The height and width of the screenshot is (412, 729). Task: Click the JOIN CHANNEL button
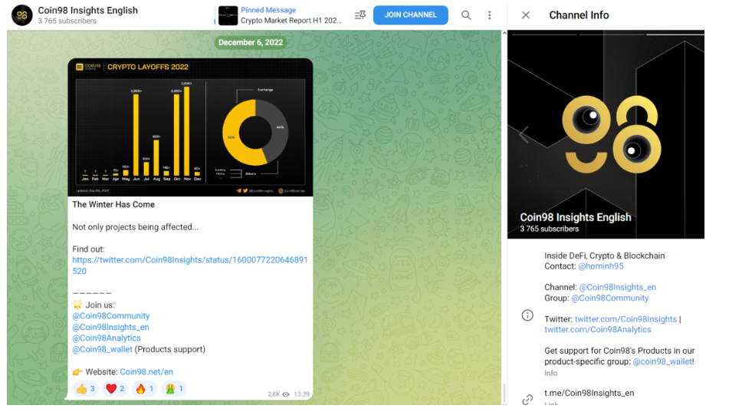411,15
